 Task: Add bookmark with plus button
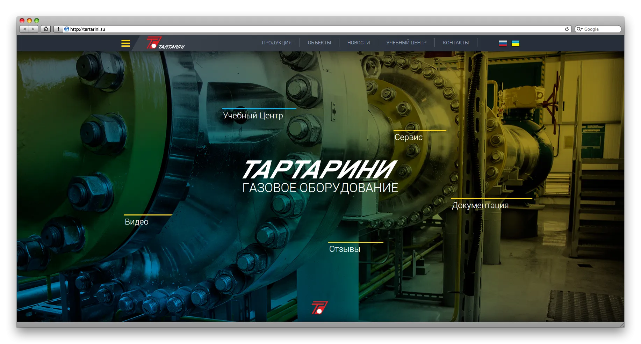point(58,29)
